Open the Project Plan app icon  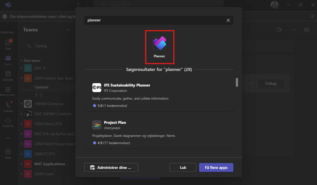pyautogui.click(x=97, y=125)
